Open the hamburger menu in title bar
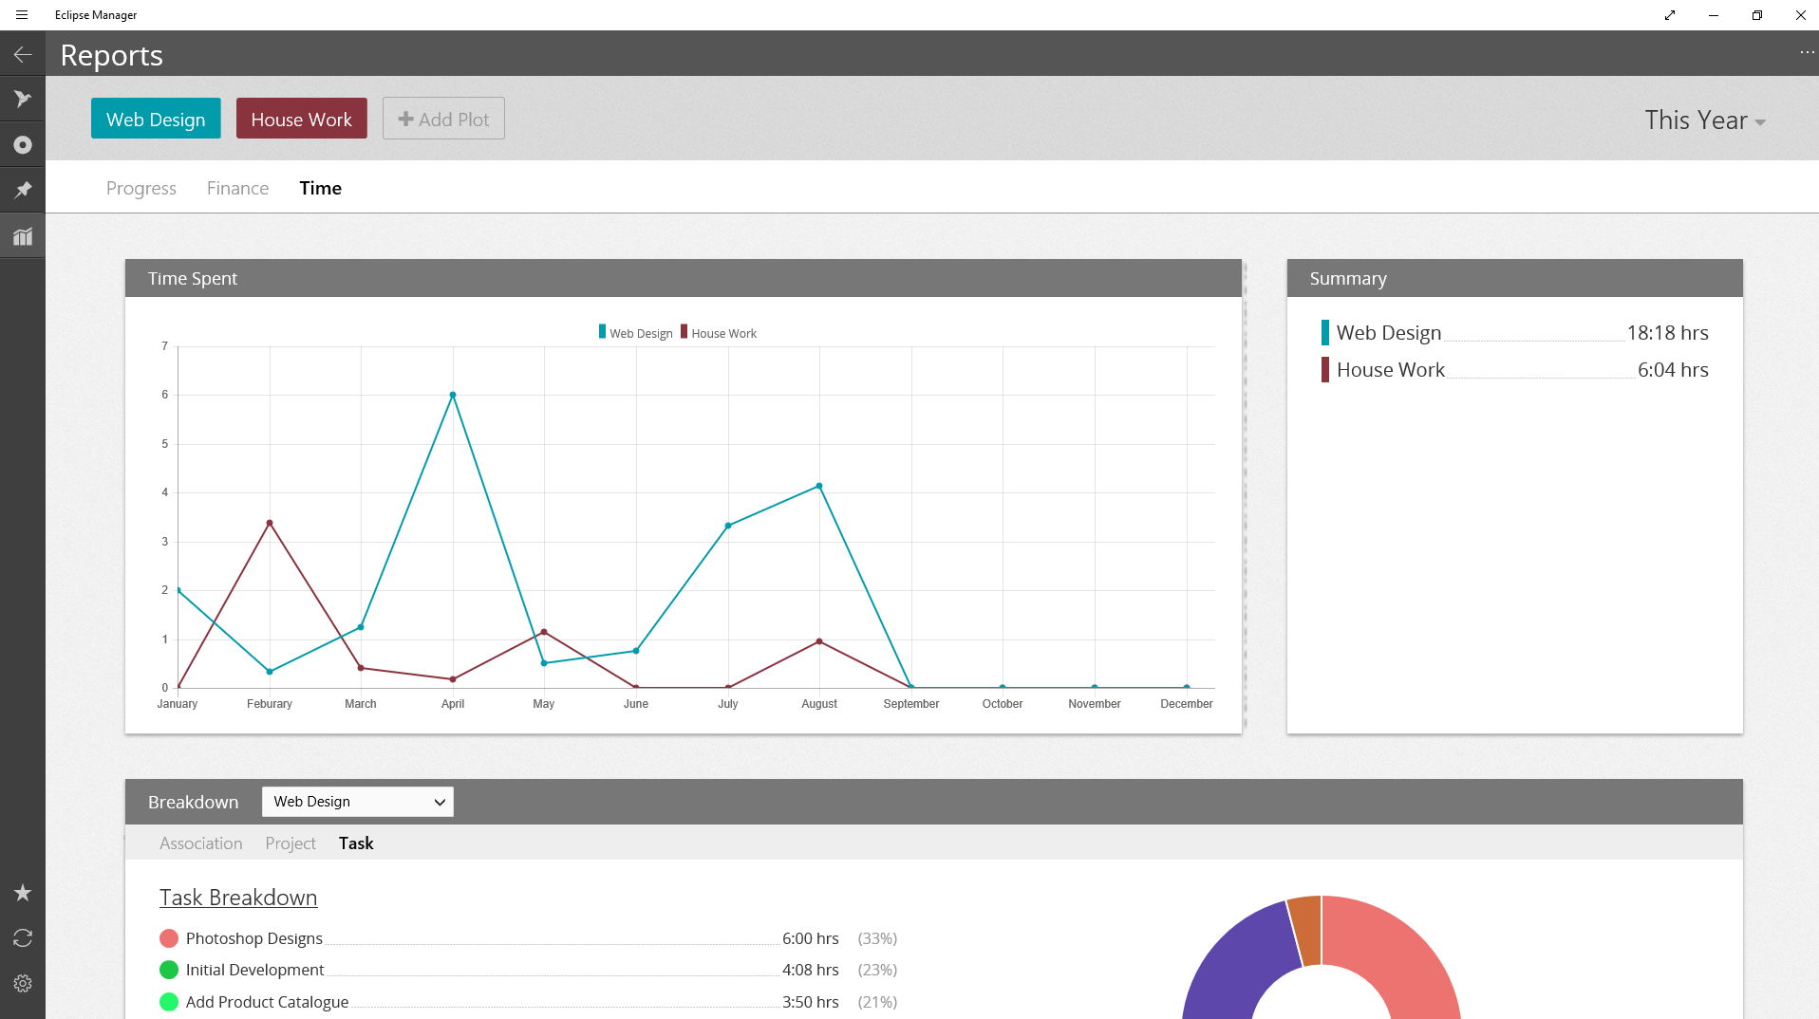This screenshot has height=1019, width=1819. click(x=22, y=15)
